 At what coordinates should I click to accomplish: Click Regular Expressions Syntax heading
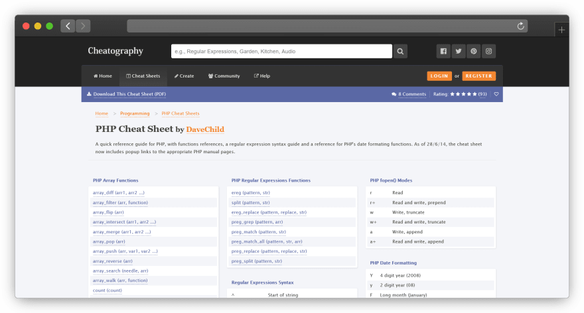[x=263, y=282]
